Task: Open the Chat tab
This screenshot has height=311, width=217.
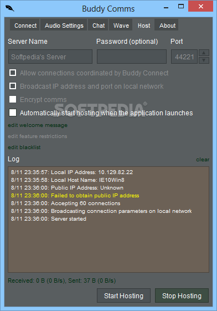Action: click(x=99, y=26)
